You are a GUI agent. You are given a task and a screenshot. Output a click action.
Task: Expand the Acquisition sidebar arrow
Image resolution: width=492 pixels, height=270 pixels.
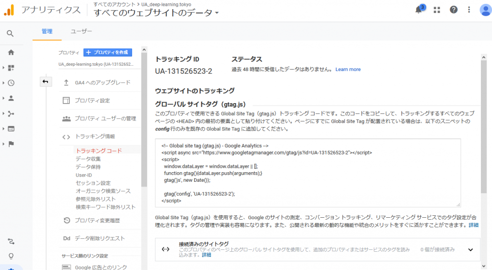click(3, 113)
